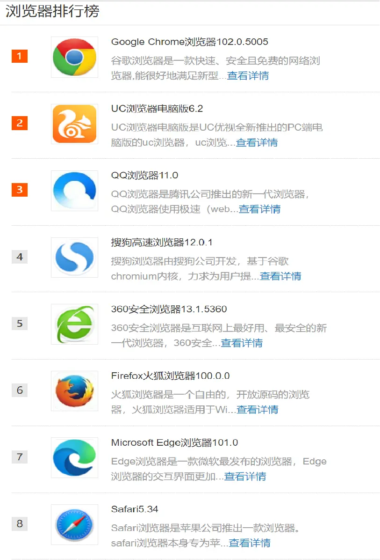
Task: Open Safari5.34 title
Action: click(x=135, y=509)
